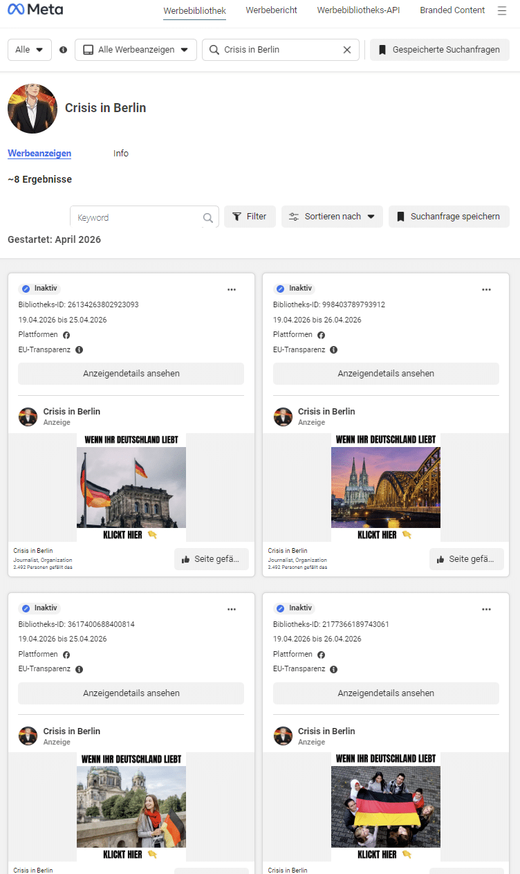The image size is (520, 874).
Task: Click Inaktiv status badge of ad 26134263802923093
Action: point(40,289)
